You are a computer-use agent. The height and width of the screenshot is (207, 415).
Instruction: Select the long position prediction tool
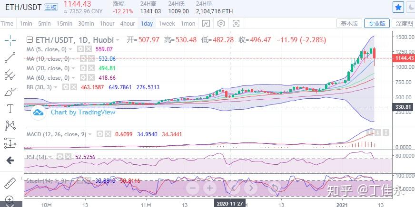[x=10, y=143]
